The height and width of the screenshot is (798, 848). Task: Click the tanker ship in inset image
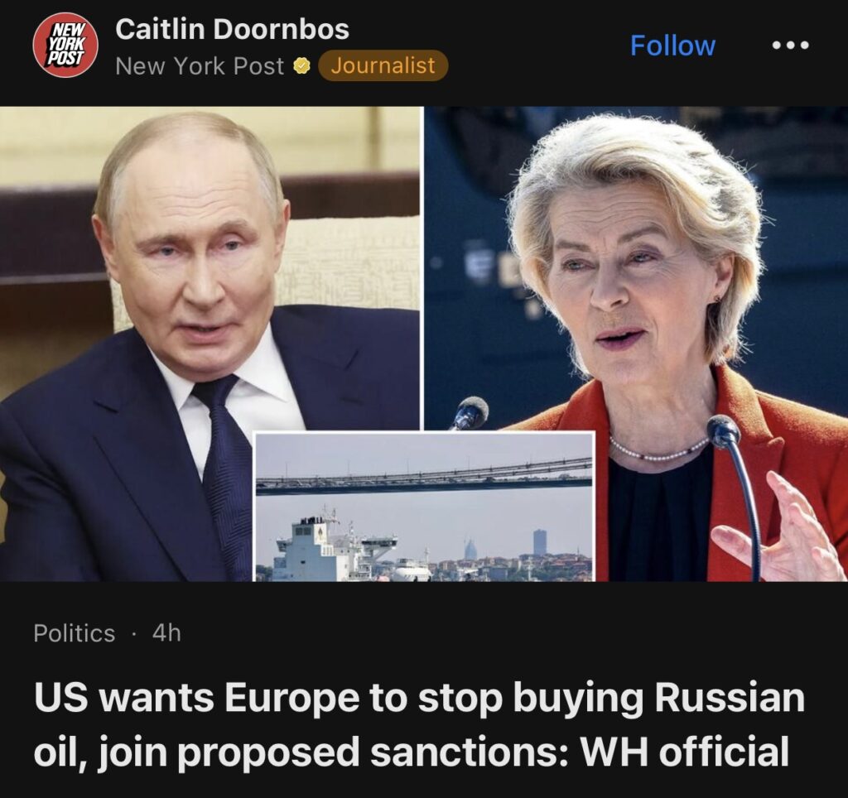coord(335,546)
